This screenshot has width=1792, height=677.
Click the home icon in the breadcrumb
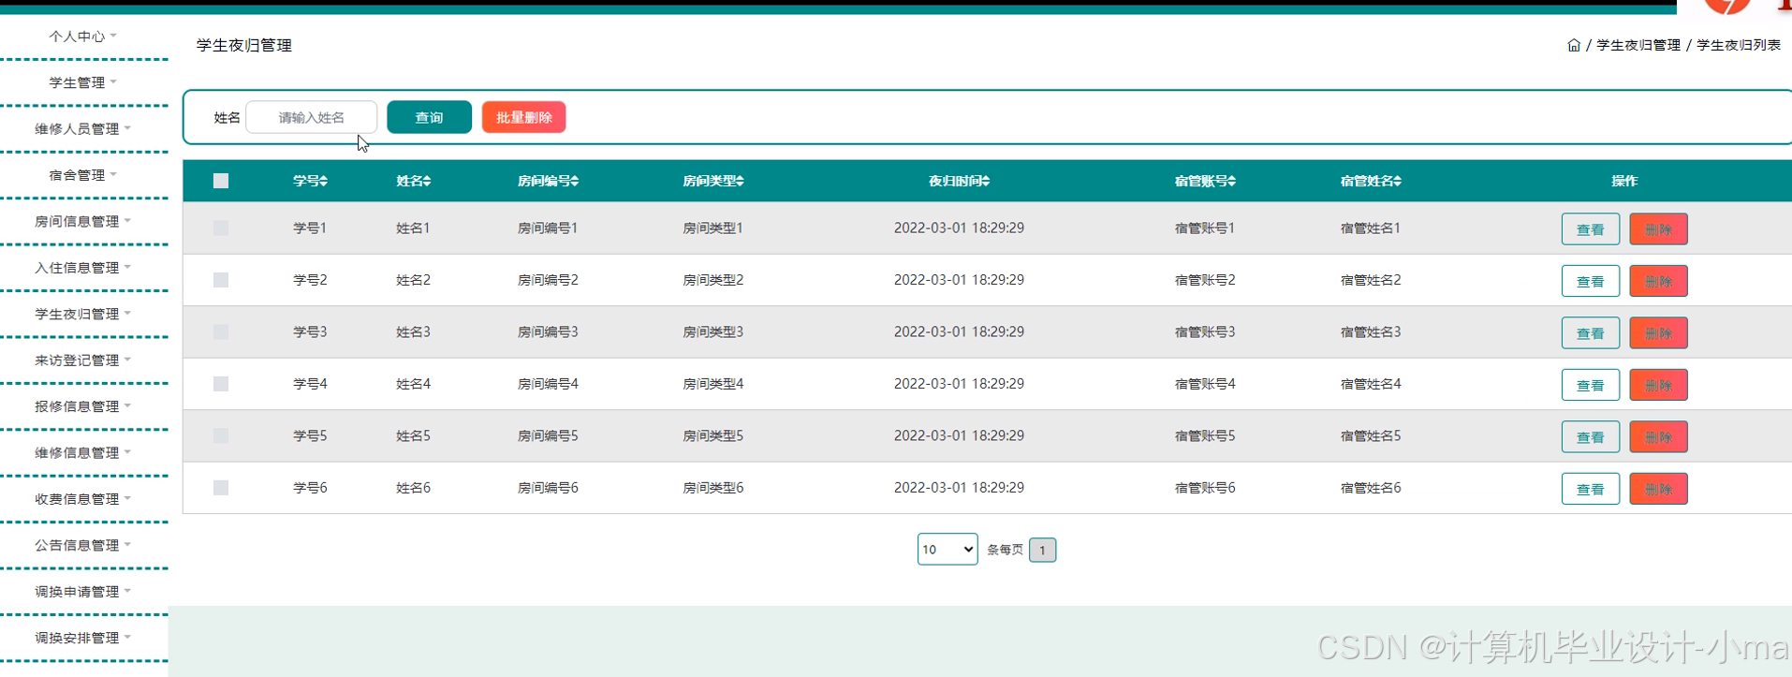coord(1573,45)
